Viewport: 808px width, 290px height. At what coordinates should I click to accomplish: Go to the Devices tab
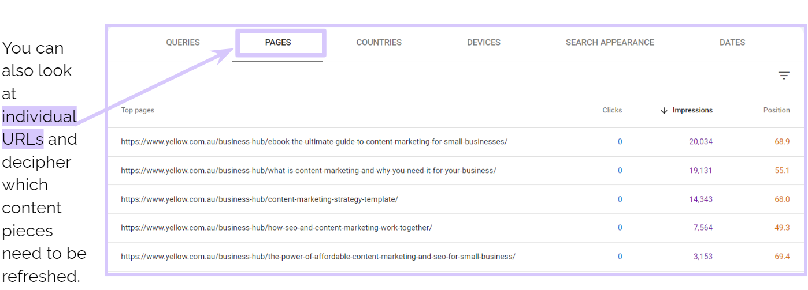pos(483,42)
